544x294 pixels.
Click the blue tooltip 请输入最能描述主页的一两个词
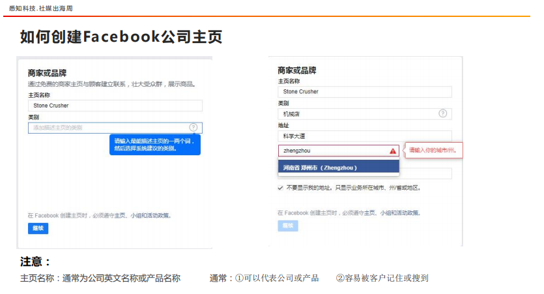coord(155,145)
